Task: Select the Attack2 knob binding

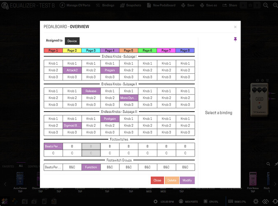Action: click(x=72, y=70)
